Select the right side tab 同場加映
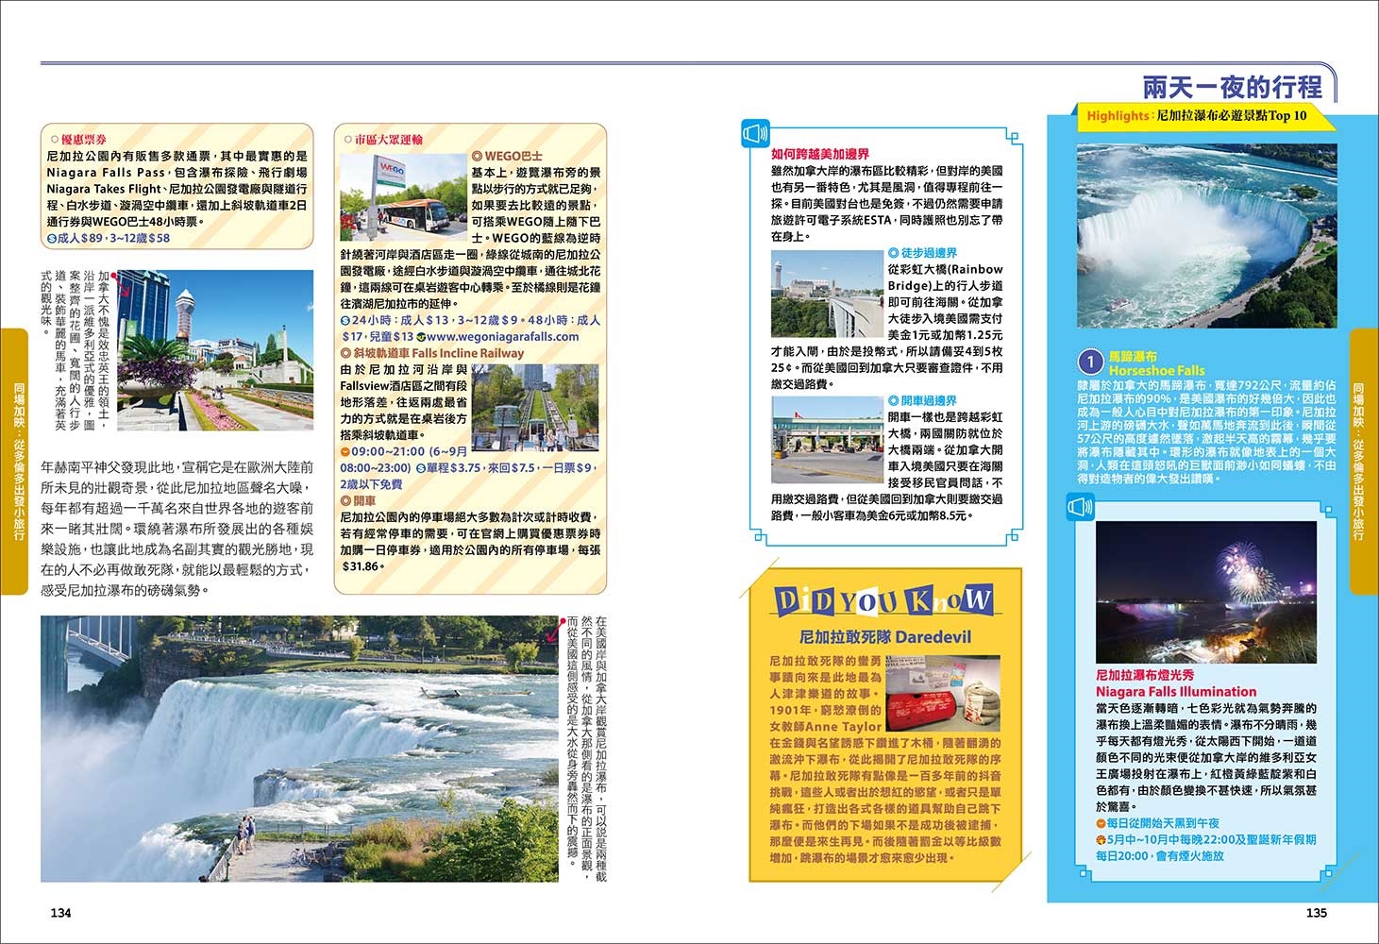This screenshot has width=1379, height=944. point(1360,462)
